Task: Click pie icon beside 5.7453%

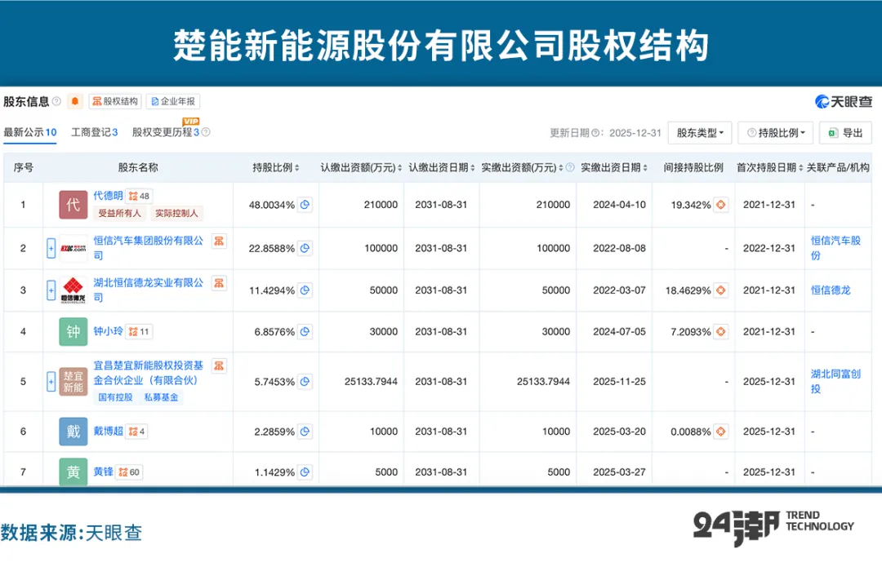Action: [305, 382]
